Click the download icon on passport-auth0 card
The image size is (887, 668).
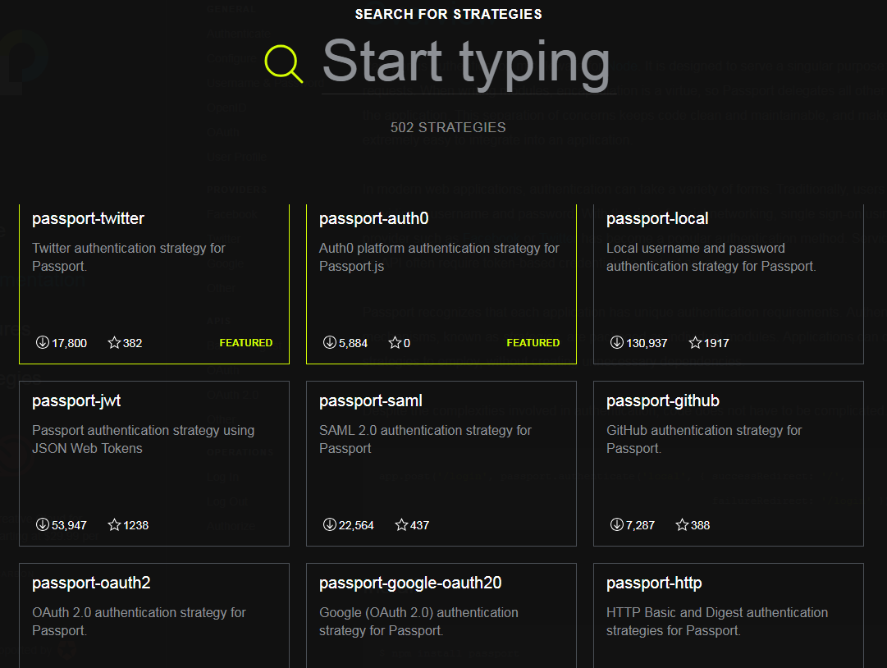click(330, 342)
